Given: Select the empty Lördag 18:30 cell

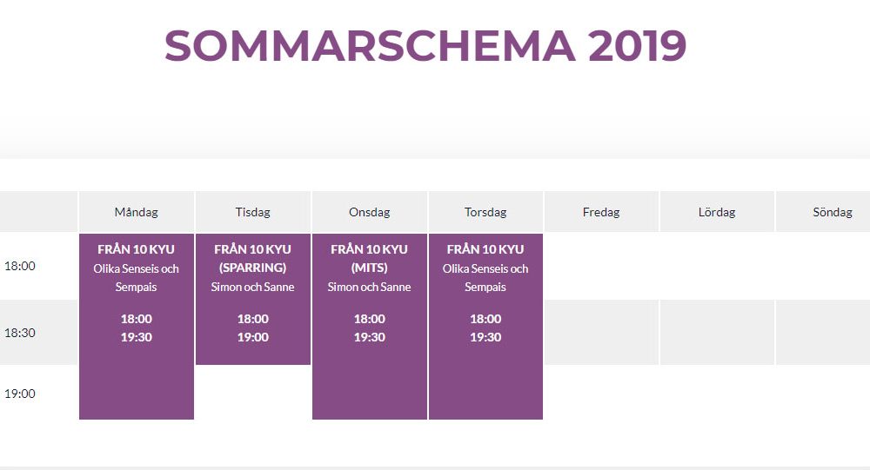Looking at the screenshot, I should click(x=717, y=333).
